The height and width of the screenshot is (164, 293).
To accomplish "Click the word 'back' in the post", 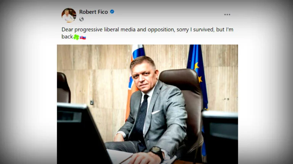I will [67, 36].
